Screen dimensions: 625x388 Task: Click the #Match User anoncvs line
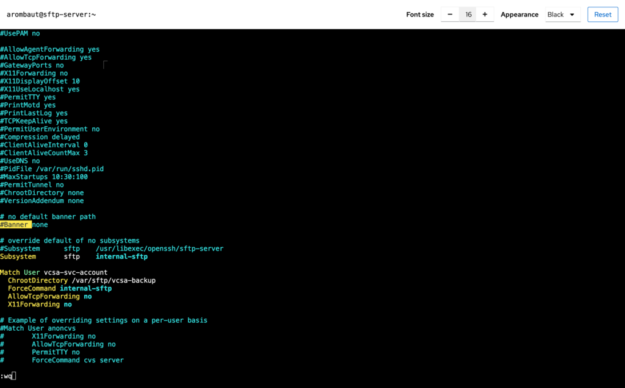[x=38, y=328]
